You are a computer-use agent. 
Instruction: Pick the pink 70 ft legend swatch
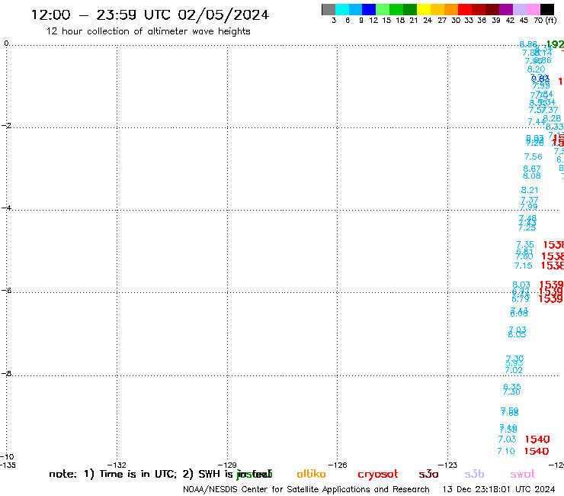pos(534,9)
